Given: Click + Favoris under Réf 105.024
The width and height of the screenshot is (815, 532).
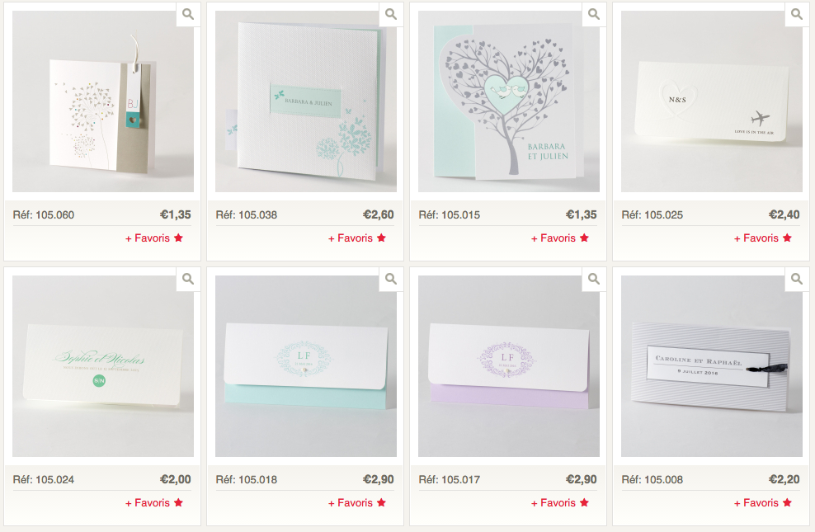Looking at the screenshot, I should click(154, 503).
